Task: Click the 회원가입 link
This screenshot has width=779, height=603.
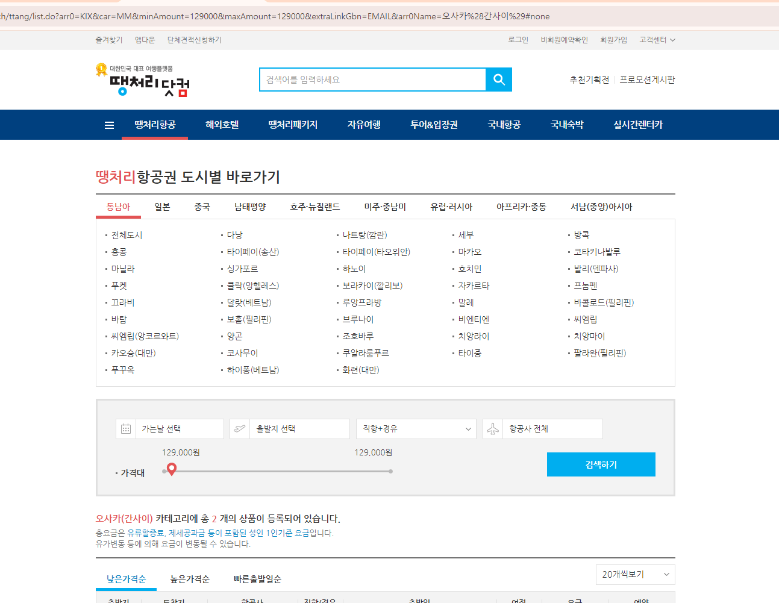Action: click(x=613, y=40)
